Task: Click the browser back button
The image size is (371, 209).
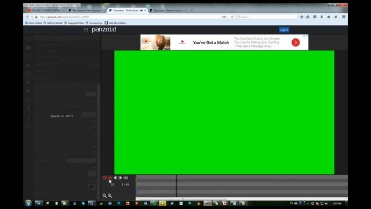Action: point(27,17)
